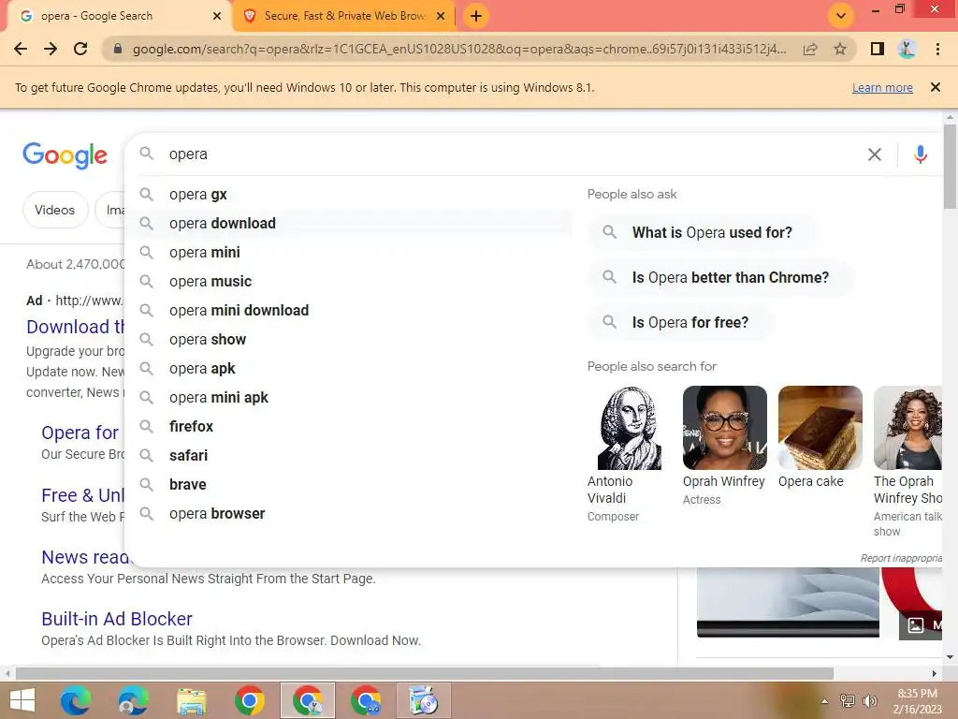The height and width of the screenshot is (719, 958).
Task: Open the last taskbar app with disc icon
Action: (x=424, y=700)
